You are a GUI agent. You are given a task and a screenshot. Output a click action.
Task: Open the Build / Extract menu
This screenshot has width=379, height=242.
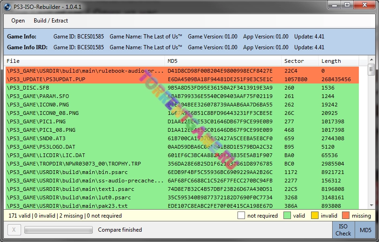[51, 21]
